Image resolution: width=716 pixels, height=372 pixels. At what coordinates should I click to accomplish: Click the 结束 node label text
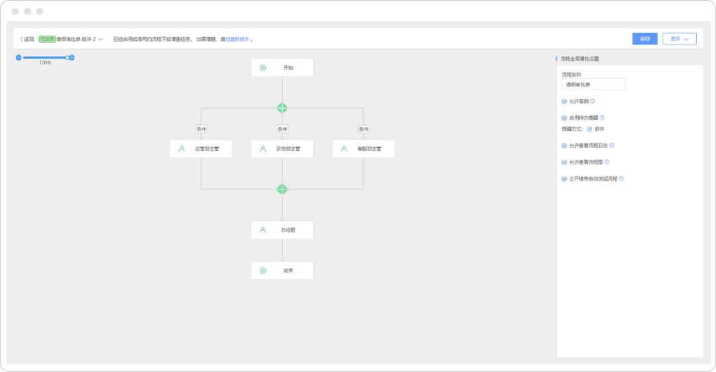click(x=288, y=271)
